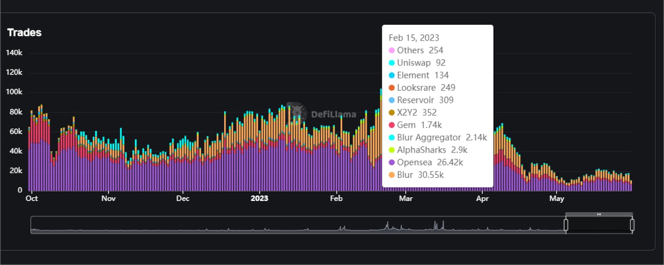Click the 'Mar' x-axis label

click(x=406, y=199)
